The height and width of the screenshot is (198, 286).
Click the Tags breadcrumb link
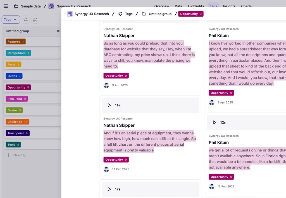tap(129, 14)
